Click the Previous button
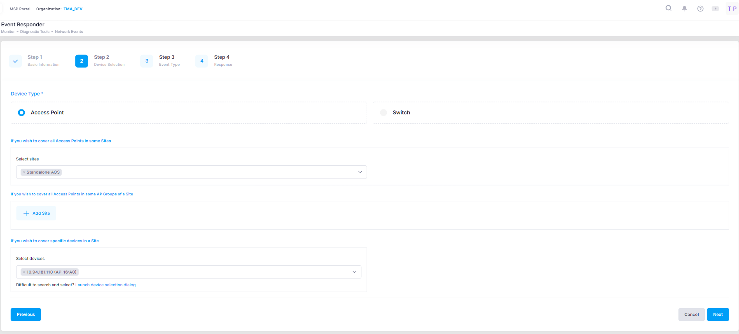 point(26,315)
